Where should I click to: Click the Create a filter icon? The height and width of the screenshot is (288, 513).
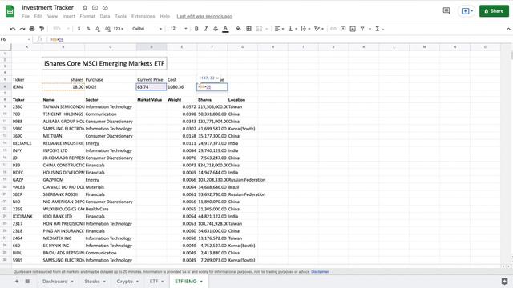(x=362, y=29)
